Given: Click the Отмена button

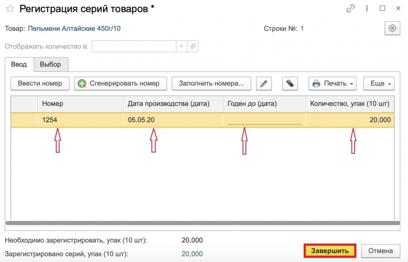Looking at the screenshot, I should click(x=381, y=251).
